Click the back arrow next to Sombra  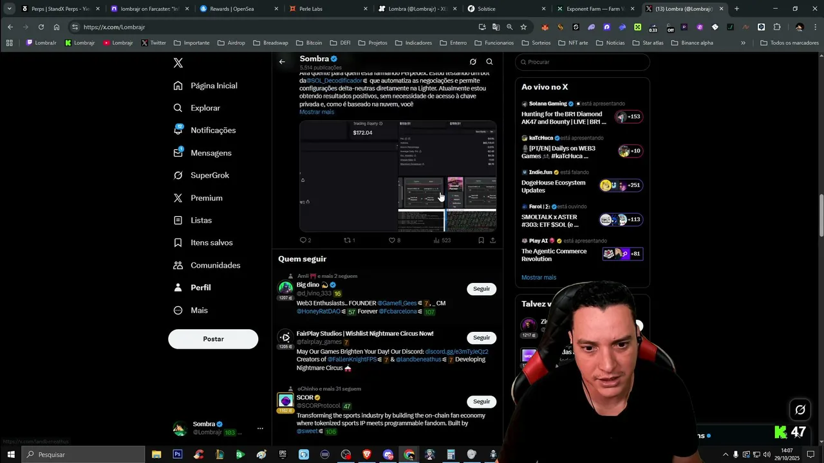(x=282, y=62)
